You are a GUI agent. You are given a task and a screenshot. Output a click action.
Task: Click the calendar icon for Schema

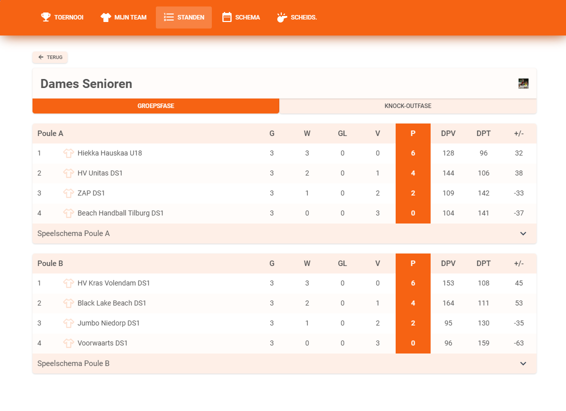[227, 17]
